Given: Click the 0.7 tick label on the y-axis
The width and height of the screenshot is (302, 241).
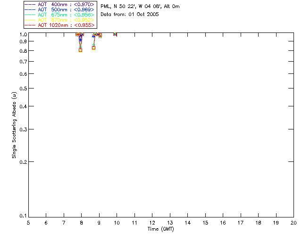Looking at the screenshot, I should click(x=23, y=62).
